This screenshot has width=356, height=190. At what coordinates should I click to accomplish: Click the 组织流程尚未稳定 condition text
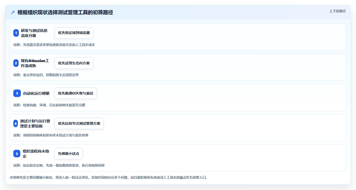(x=36, y=154)
